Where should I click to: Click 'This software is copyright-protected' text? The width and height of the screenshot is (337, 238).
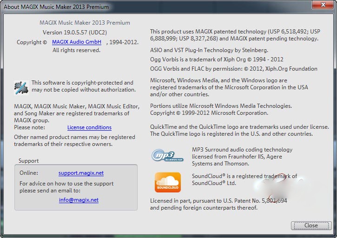click(82, 83)
